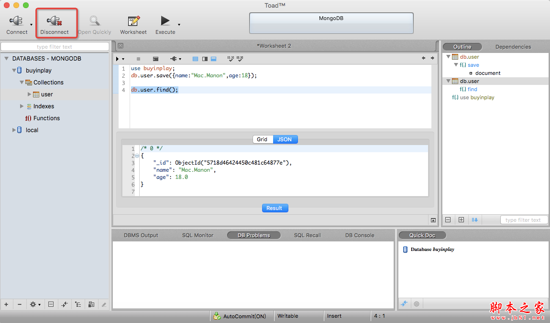The height and width of the screenshot is (323, 550).
Task: Collapse the buyinplay database node
Action: pos(14,70)
